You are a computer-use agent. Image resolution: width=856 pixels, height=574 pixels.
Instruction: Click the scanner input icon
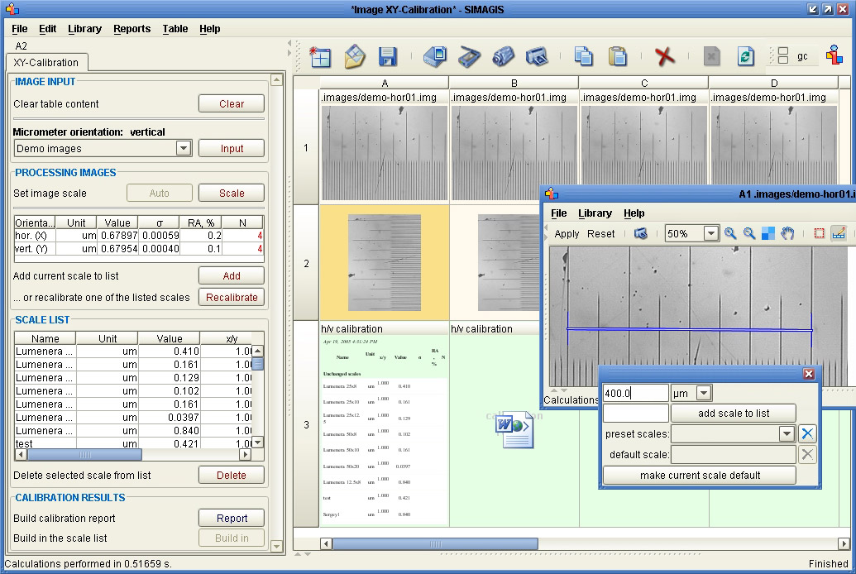469,56
